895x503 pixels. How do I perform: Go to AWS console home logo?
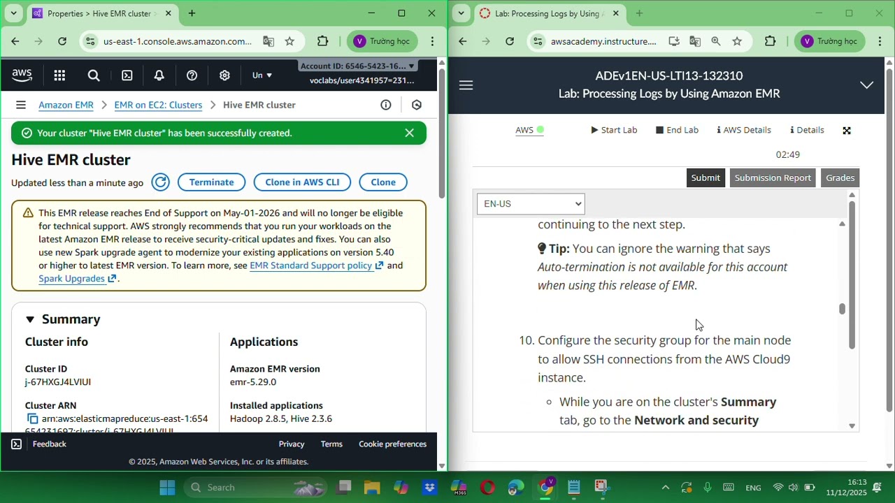tap(22, 75)
